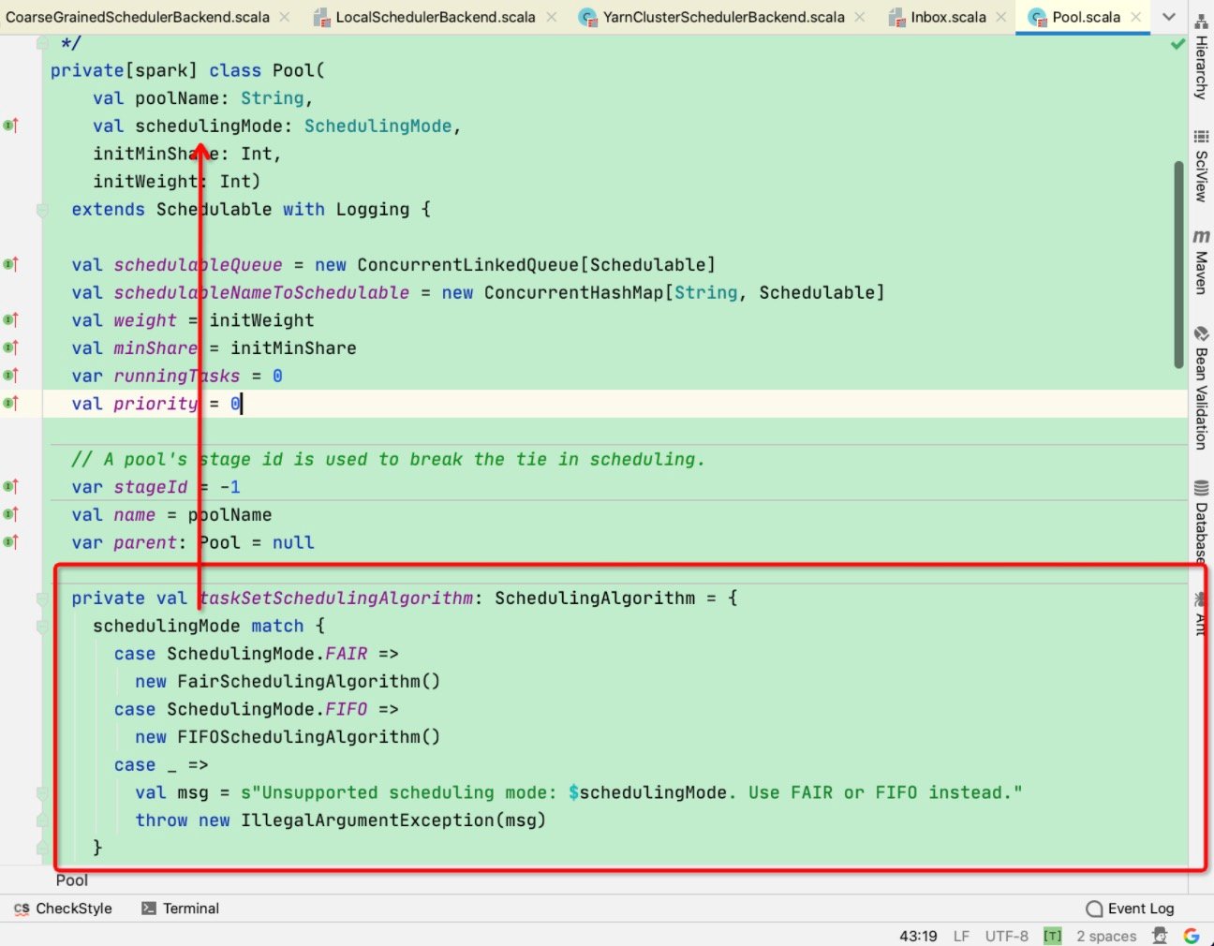Close the Pool.scala tab
This screenshot has height=946, width=1214.
(1135, 17)
